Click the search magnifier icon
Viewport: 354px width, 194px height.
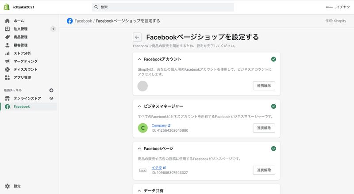point(96,7)
